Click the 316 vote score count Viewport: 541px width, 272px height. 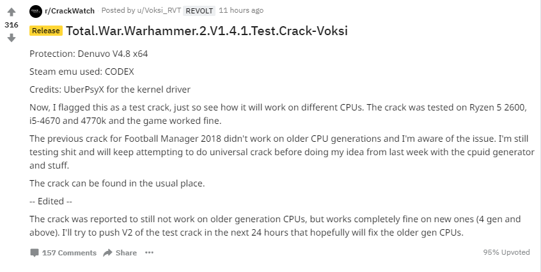(11, 24)
